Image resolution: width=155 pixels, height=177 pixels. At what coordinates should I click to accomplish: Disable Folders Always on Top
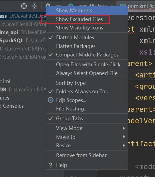click(x=87, y=92)
